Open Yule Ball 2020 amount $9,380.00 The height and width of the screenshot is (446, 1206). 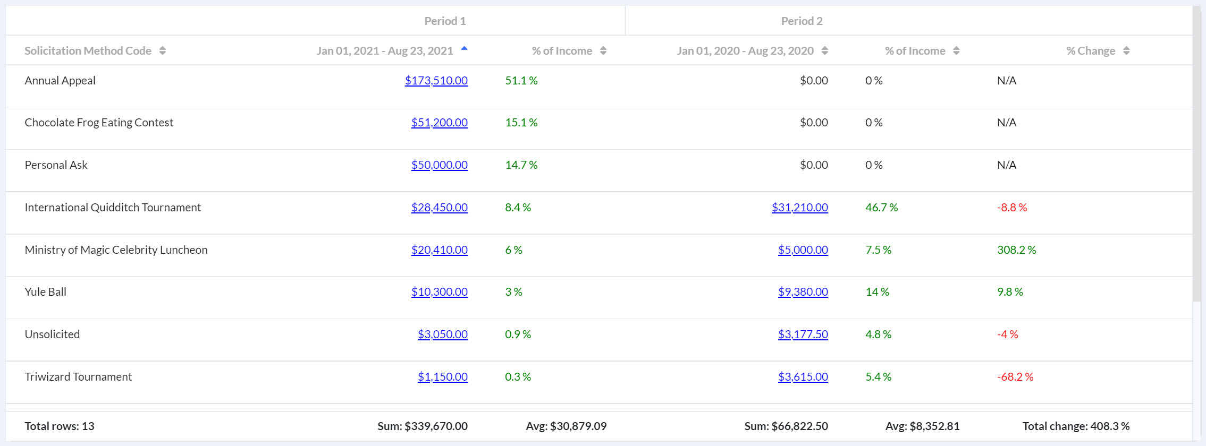tap(803, 292)
